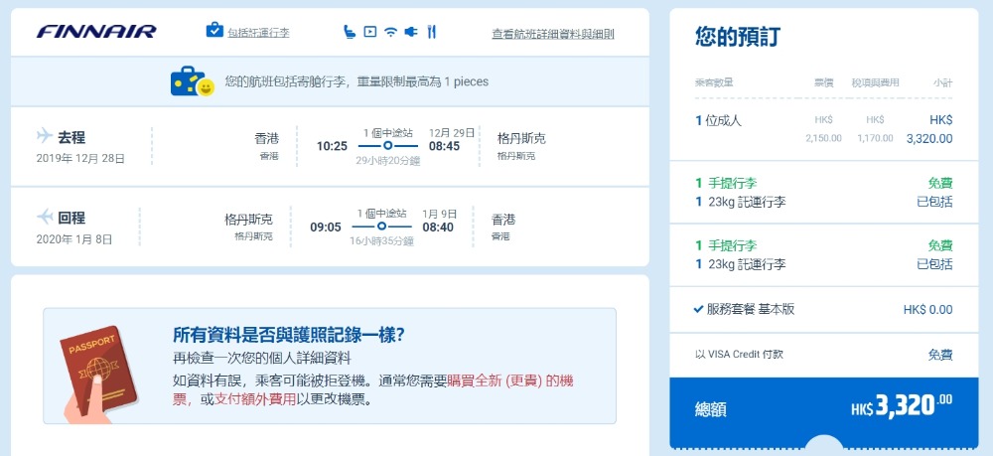
Task: Click the 服務套餐 基本版 checkmark
Action: tap(698, 309)
